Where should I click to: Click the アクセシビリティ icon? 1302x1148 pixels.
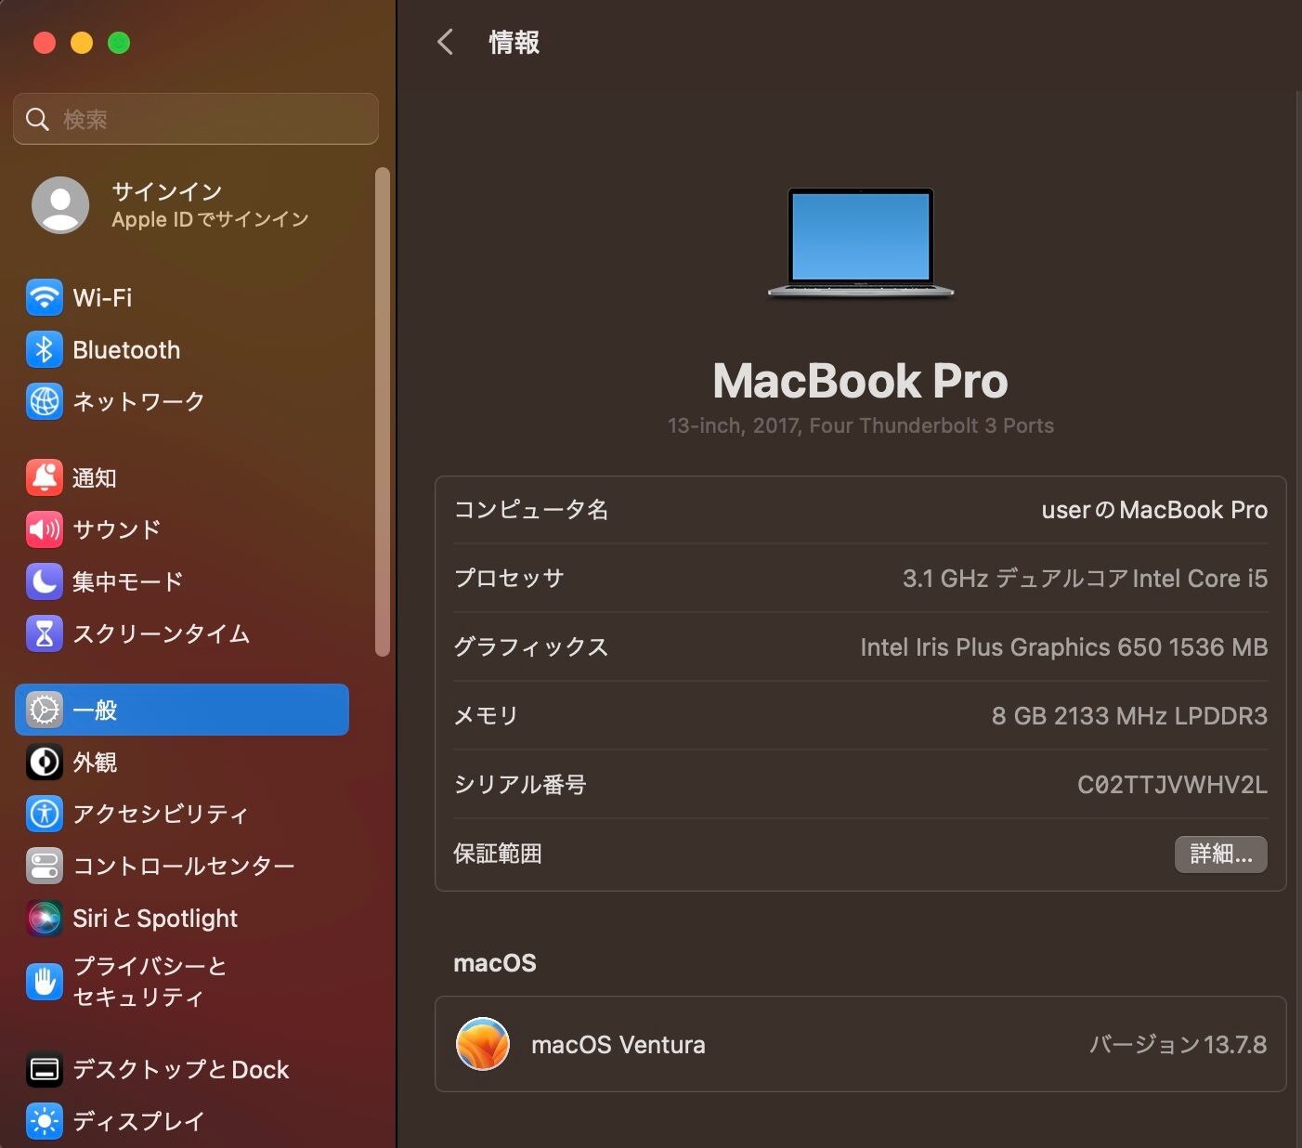pos(45,814)
